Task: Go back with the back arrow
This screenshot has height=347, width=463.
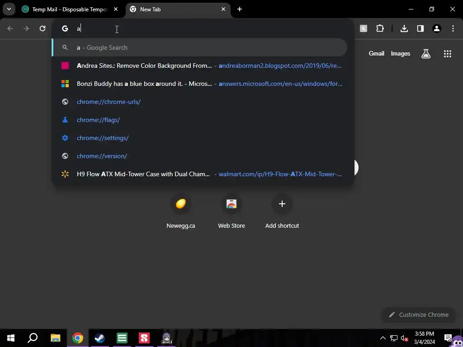Action: pyautogui.click(x=10, y=28)
